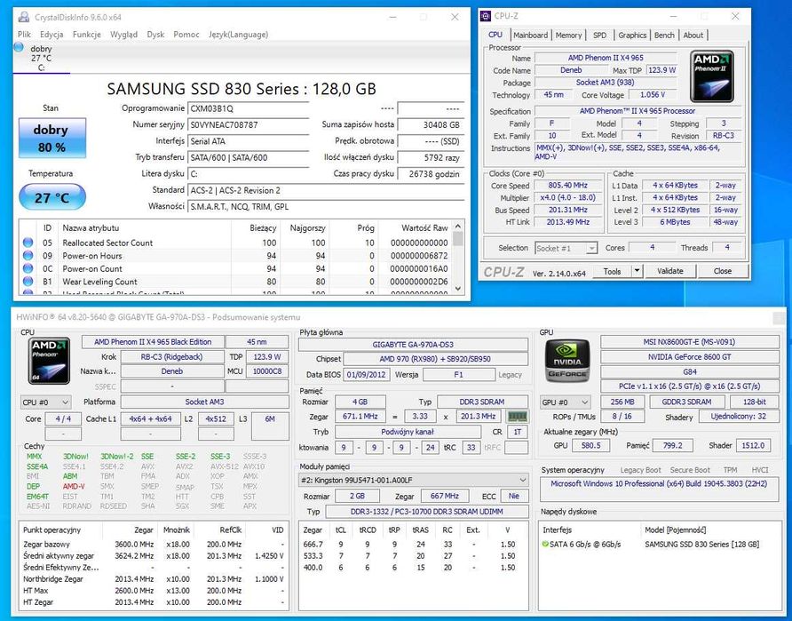Click the Close button in CPU-Z
Viewport: 792px width, 621px height.
tap(722, 271)
